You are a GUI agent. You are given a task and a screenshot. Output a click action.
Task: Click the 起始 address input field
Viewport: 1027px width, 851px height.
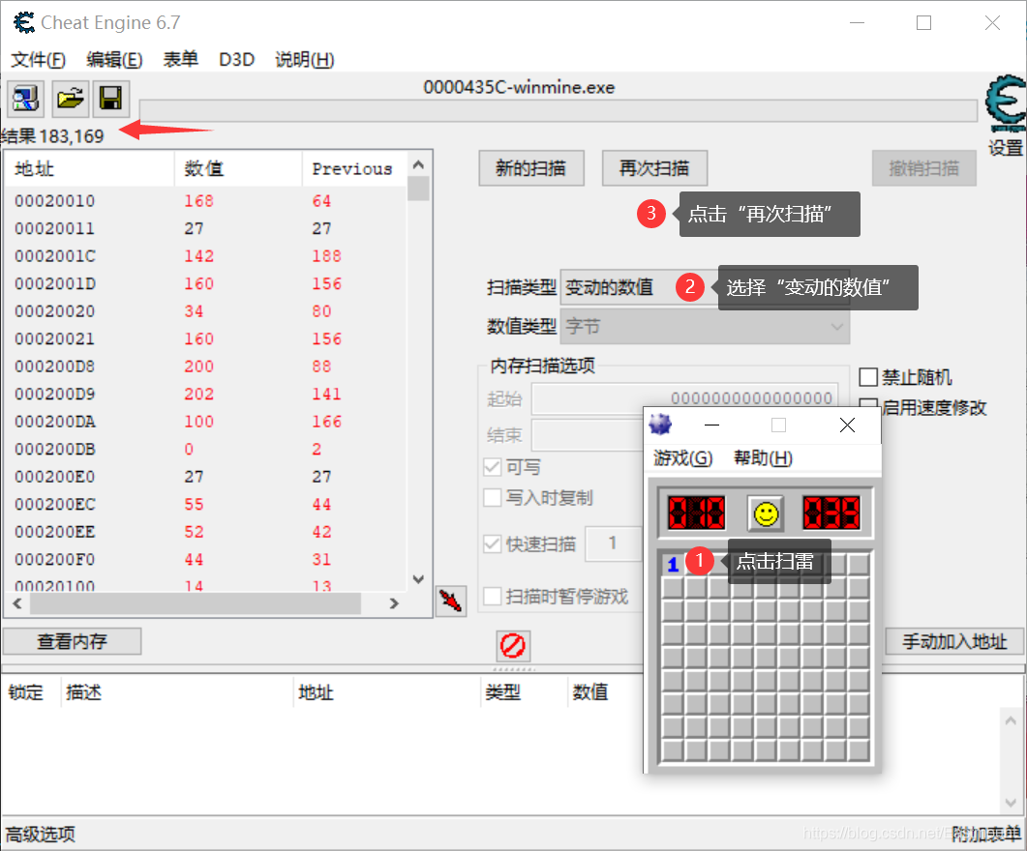[x=684, y=398]
